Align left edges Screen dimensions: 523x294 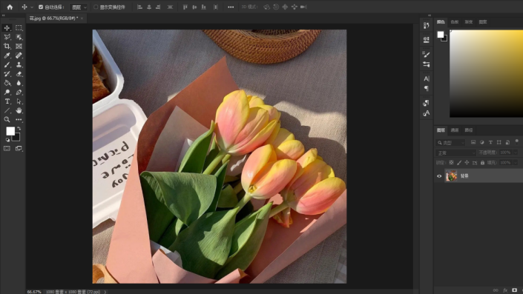139,7
